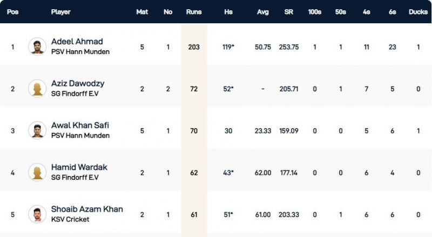Click KSV Cricket team name

click(70, 219)
